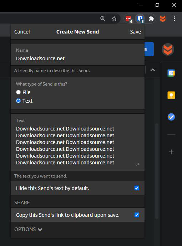182x246 pixels.
Task: Click the blue button behind the popup
Action: (149, 49)
